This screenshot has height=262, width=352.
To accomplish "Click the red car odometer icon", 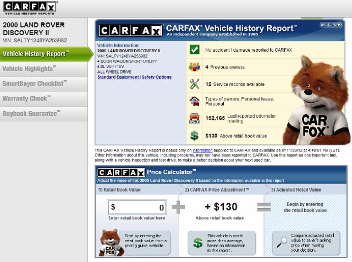I will coord(194,118).
